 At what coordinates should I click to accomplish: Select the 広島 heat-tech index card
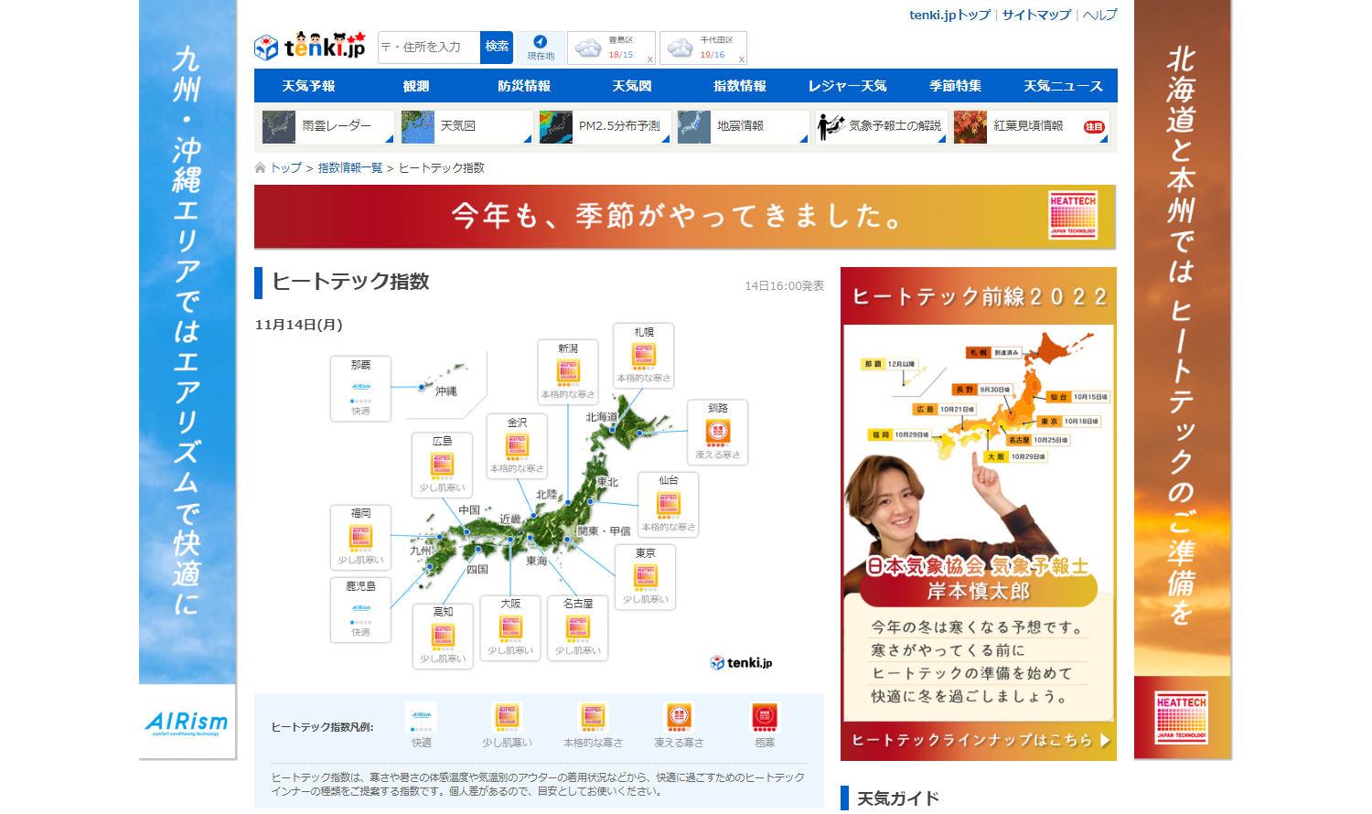click(442, 465)
